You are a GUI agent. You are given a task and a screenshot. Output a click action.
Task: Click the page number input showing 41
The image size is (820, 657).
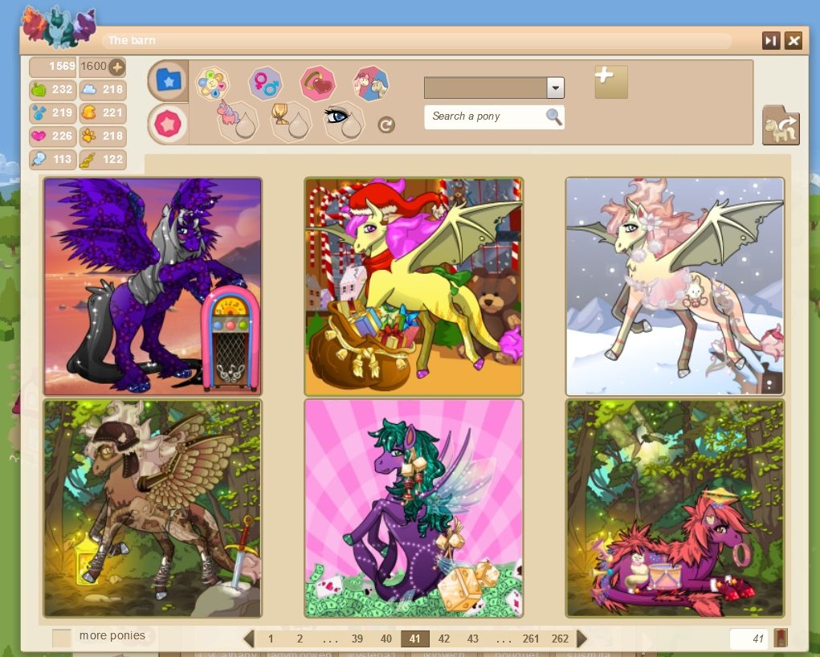click(x=749, y=639)
